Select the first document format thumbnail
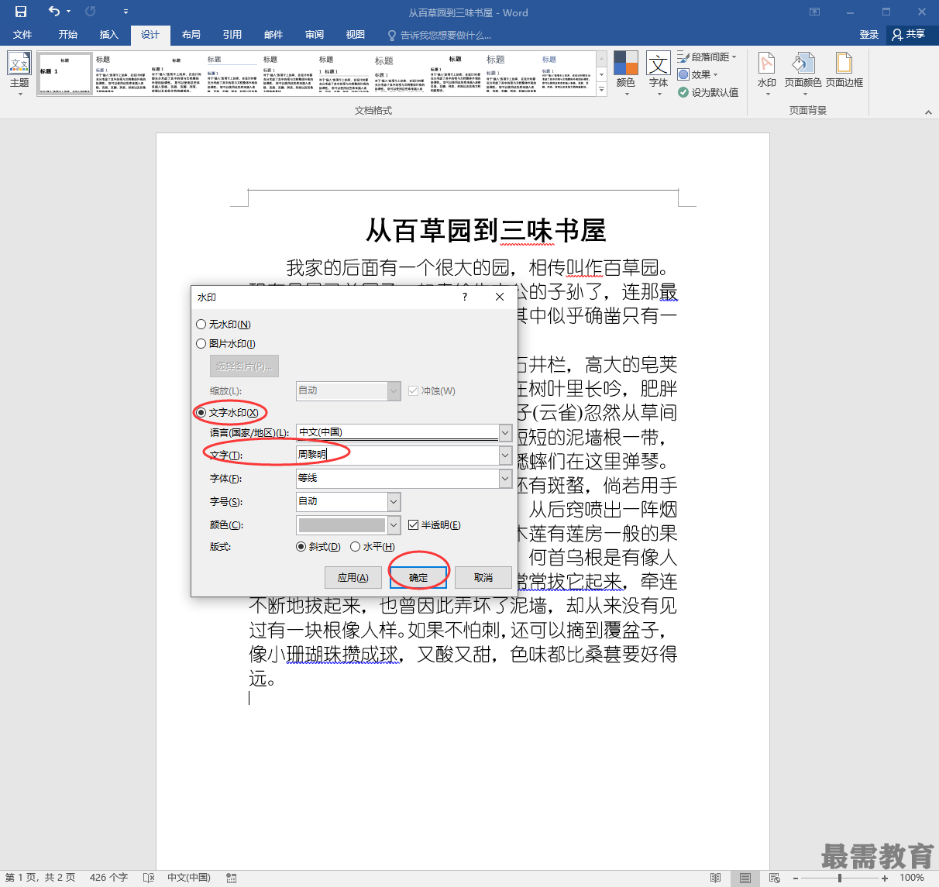939x887 pixels. [x=64, y=74]
